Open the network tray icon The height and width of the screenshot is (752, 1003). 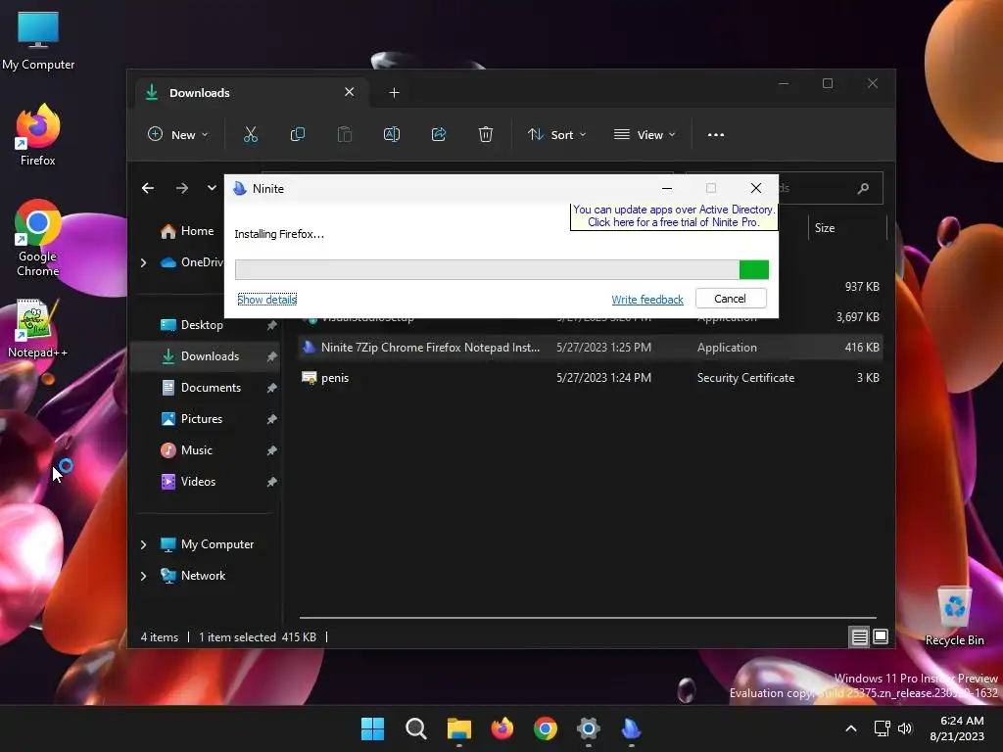coord(883,728)
